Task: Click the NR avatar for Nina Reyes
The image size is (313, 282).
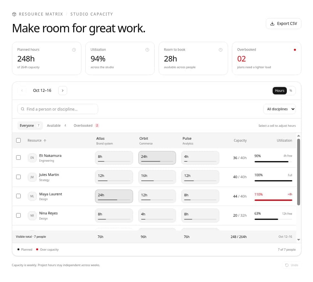Action: pyautogui.click(x=32, y=215)
